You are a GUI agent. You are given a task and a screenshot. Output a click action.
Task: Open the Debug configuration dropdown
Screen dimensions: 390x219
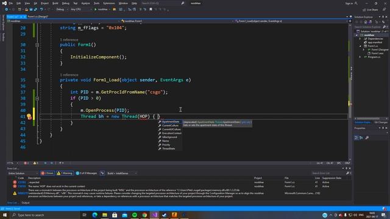(62, 10)
